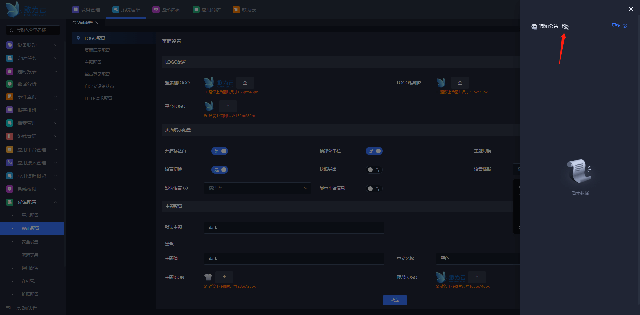Click the mute sound icon beside 通知公告
Viewport: 640px width, 315px height.
pos(565,27)
